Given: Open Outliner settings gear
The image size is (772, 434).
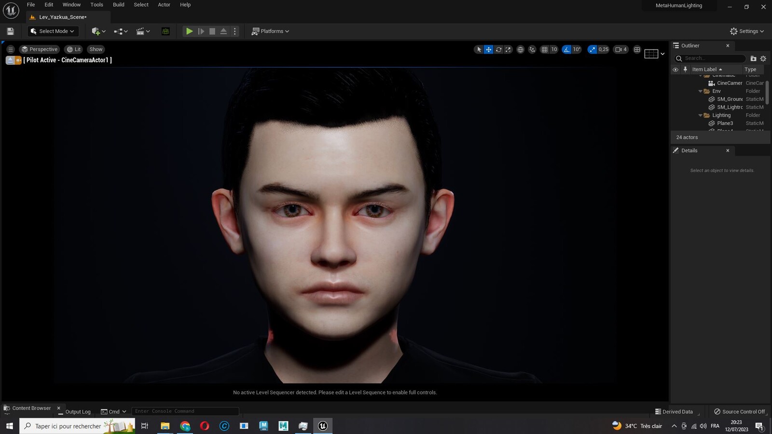Looking at the screenshot, I should (x=763, y=58).
